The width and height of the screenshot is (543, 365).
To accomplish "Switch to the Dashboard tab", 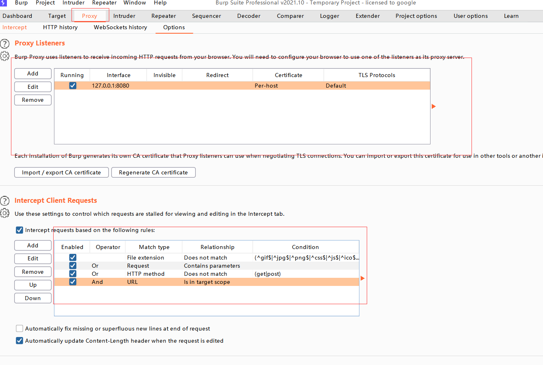I will (17, 16).
